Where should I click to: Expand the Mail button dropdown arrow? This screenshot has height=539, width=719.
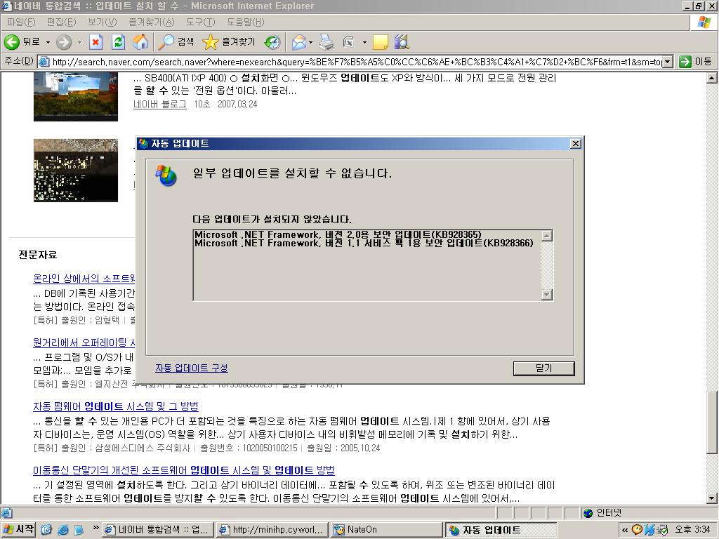[x=310, y=42]
